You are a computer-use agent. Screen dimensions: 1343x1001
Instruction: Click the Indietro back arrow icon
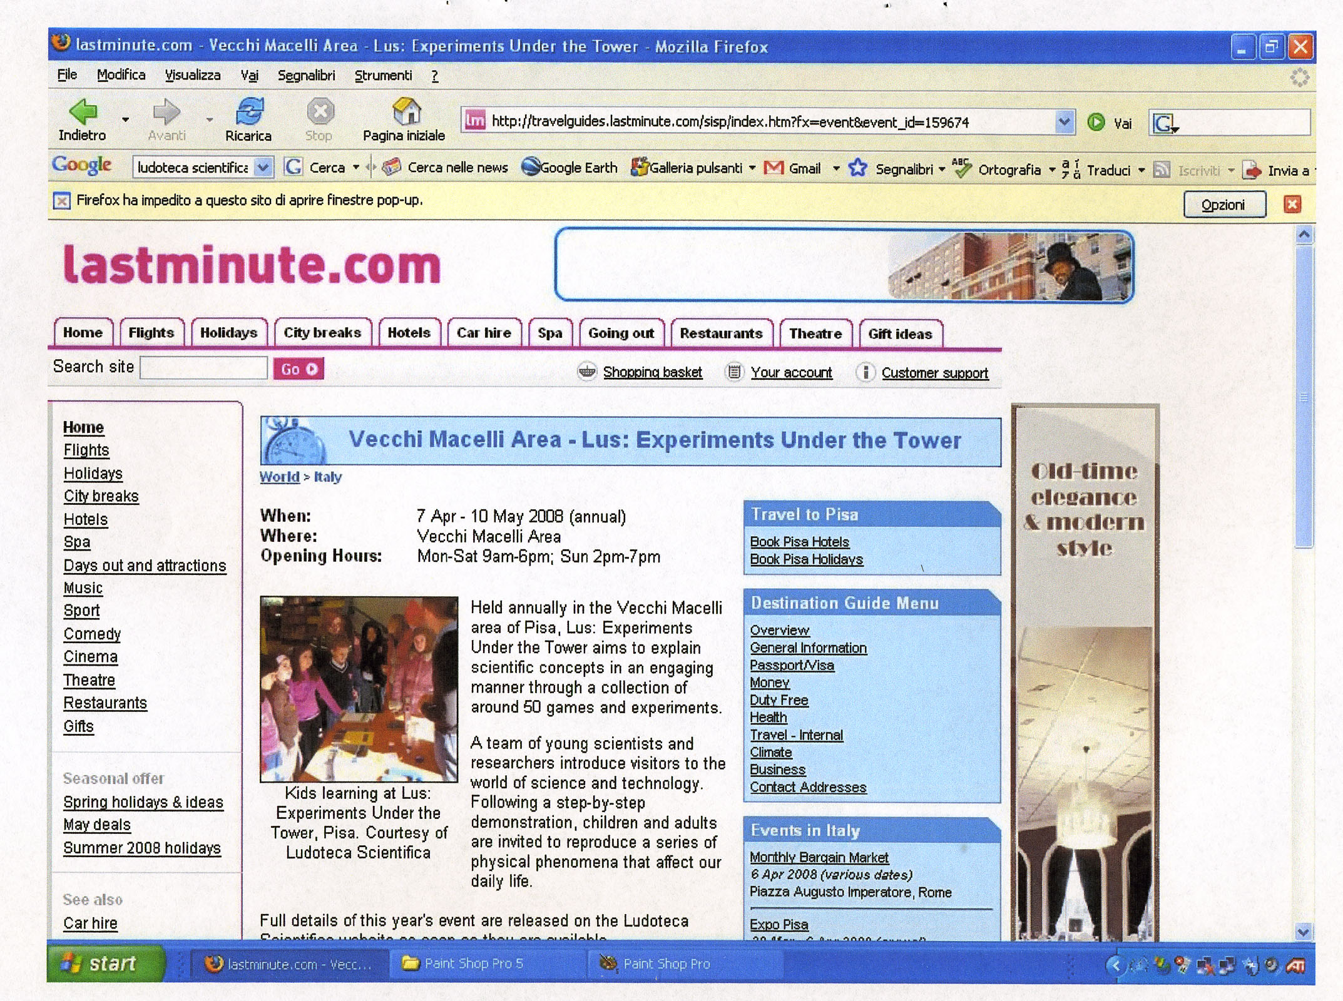pyautogui.click(x=84, y=111)
